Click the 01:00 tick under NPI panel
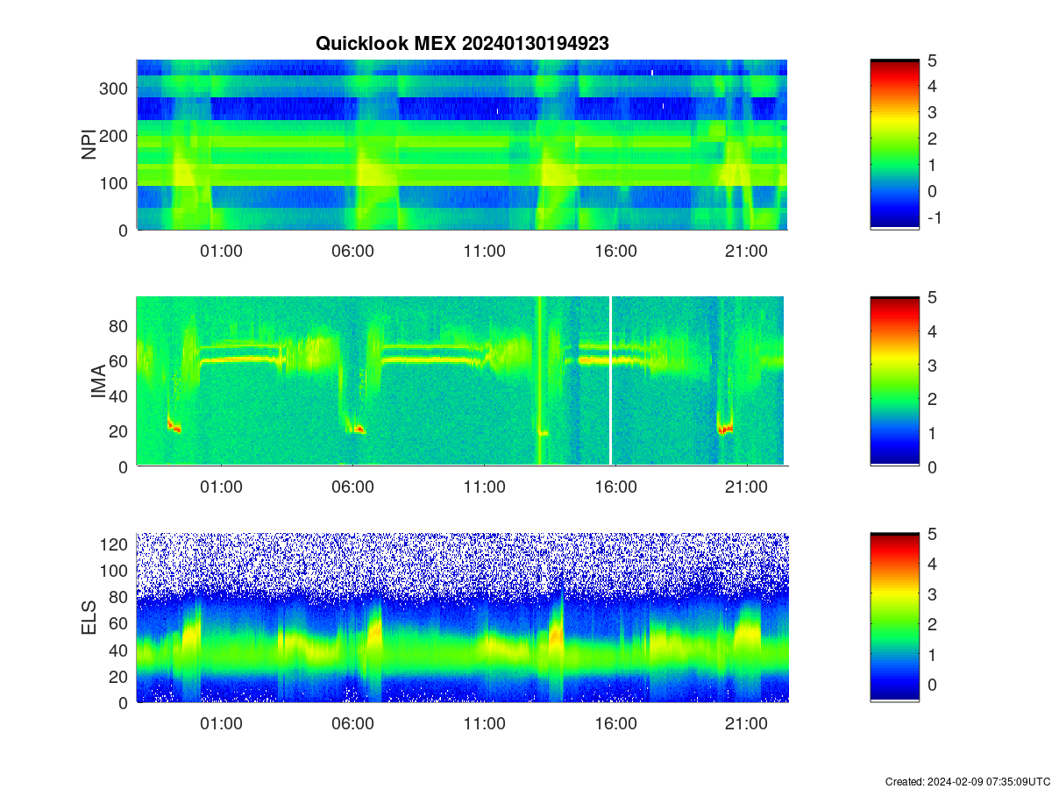The image size is (1052, 789). tap(221, 251)
